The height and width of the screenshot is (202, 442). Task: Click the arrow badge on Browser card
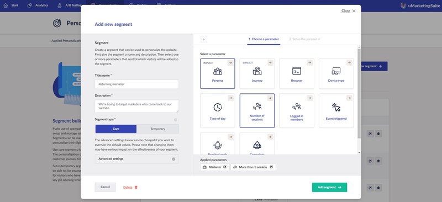(x=310, y=62)
